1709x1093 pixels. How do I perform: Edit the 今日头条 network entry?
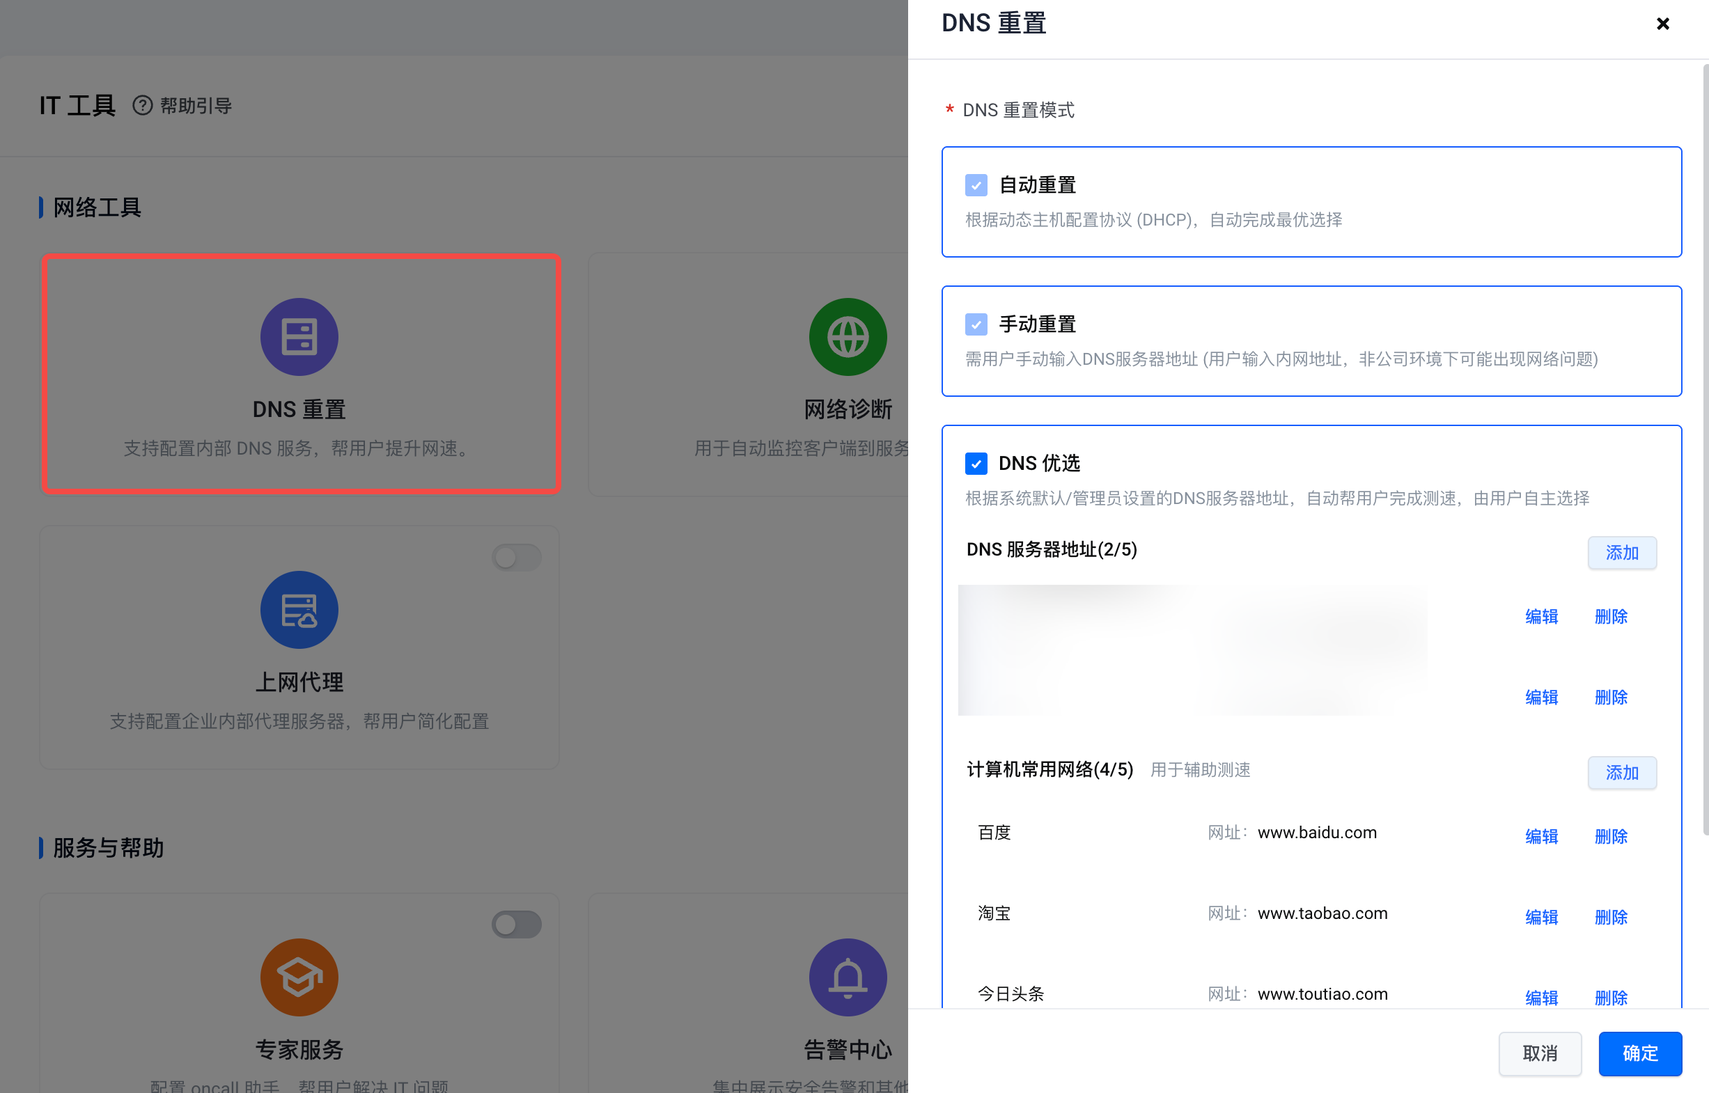coord(1541,997)
